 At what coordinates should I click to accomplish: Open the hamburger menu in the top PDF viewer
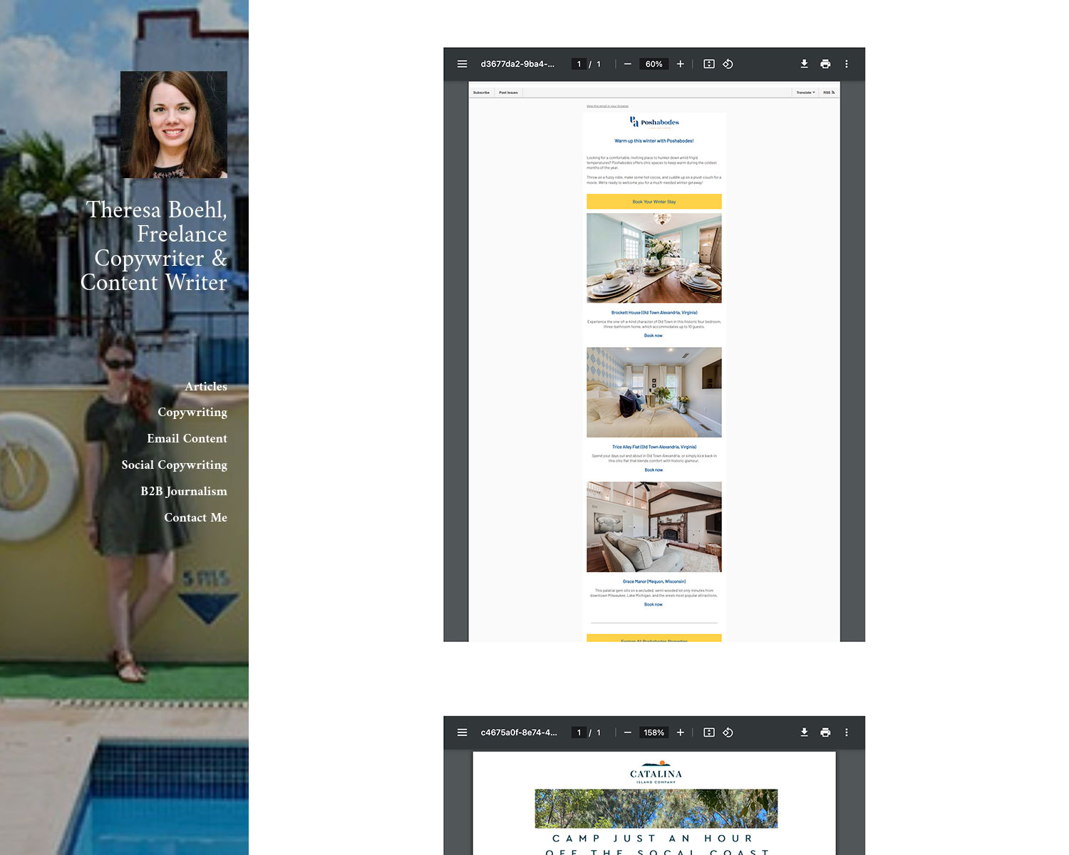pos(462,63)
